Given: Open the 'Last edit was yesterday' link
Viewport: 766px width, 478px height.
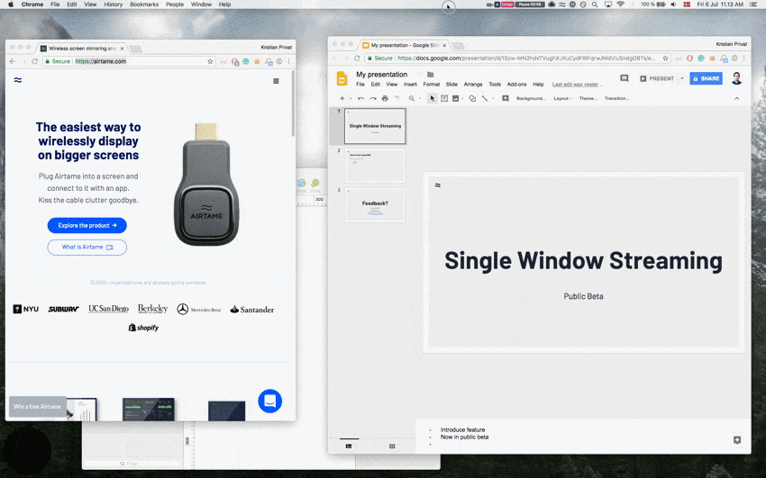Looking at the screenshot, I should point(576,85).
